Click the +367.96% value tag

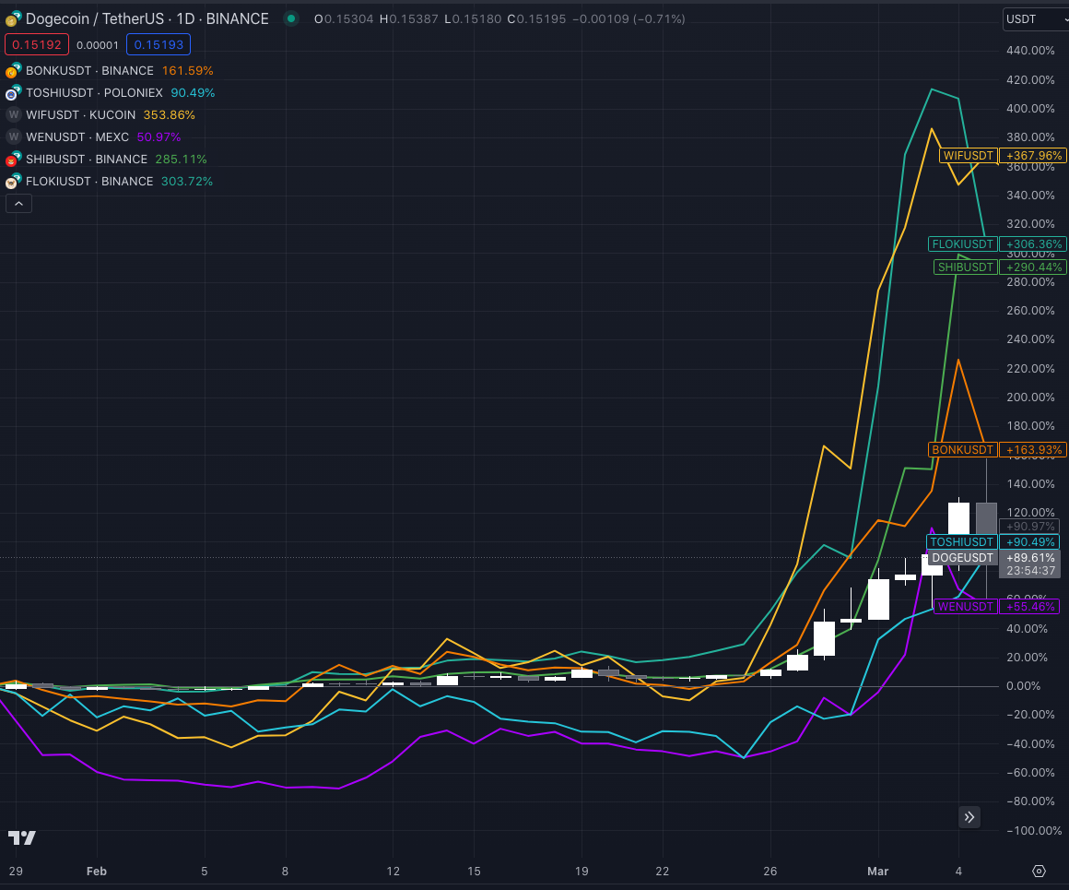[1034, 156]
